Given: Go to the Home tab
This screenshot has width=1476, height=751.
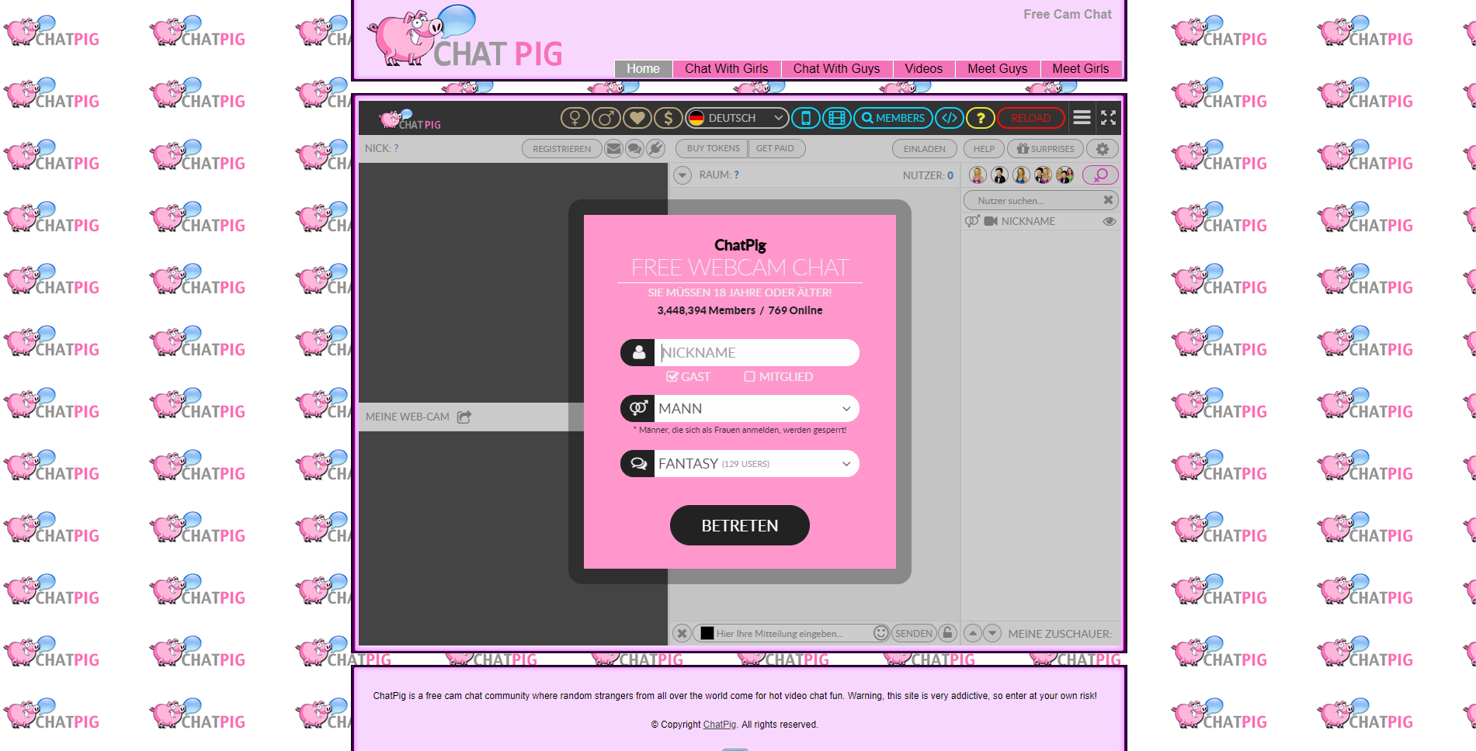Looking at the screenshot, I should point(643,68).
